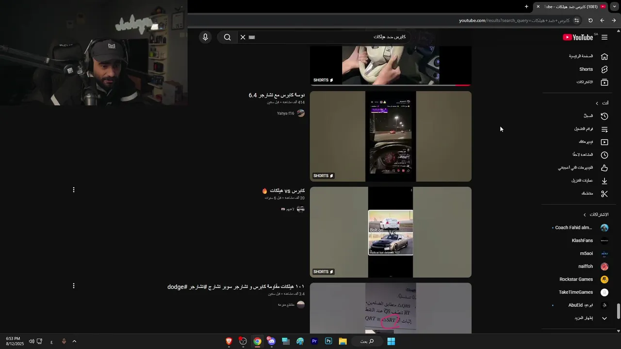Open network icon in system tray
The height and width of the screenshot is (349, 621).
pos(40,341)
